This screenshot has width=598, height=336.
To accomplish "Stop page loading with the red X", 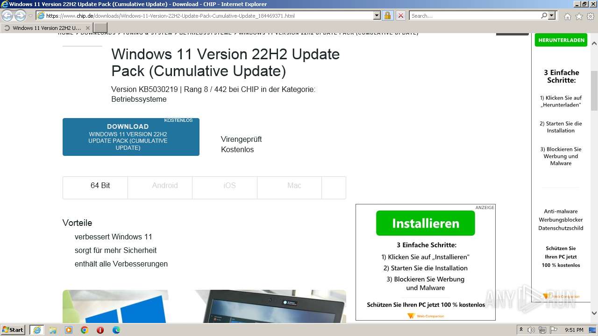I will tap(400, 16).
